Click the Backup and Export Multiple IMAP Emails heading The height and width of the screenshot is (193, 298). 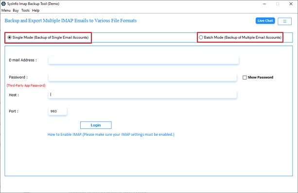coord(70,20)
